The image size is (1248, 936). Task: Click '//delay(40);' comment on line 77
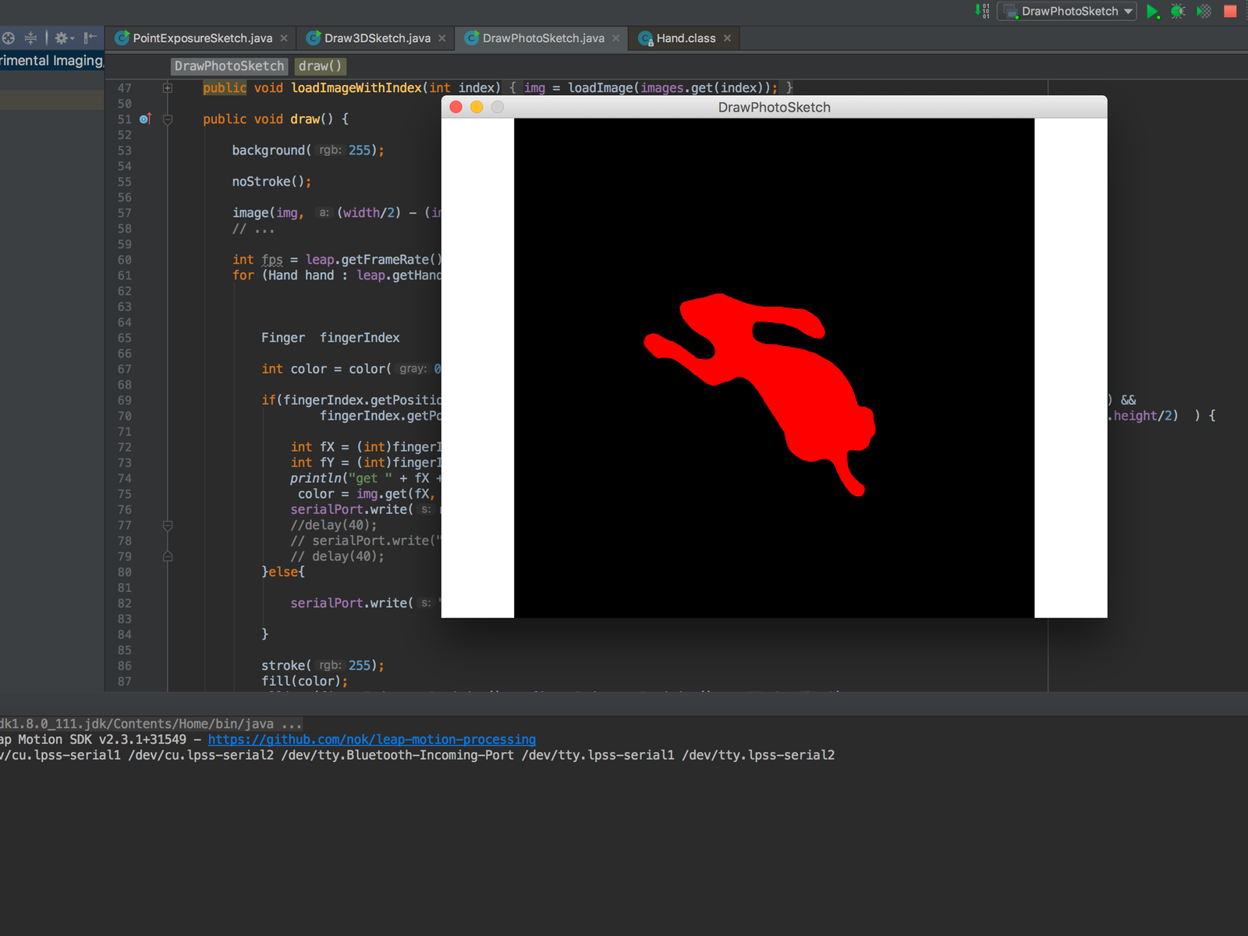click(x=334, y=525)
